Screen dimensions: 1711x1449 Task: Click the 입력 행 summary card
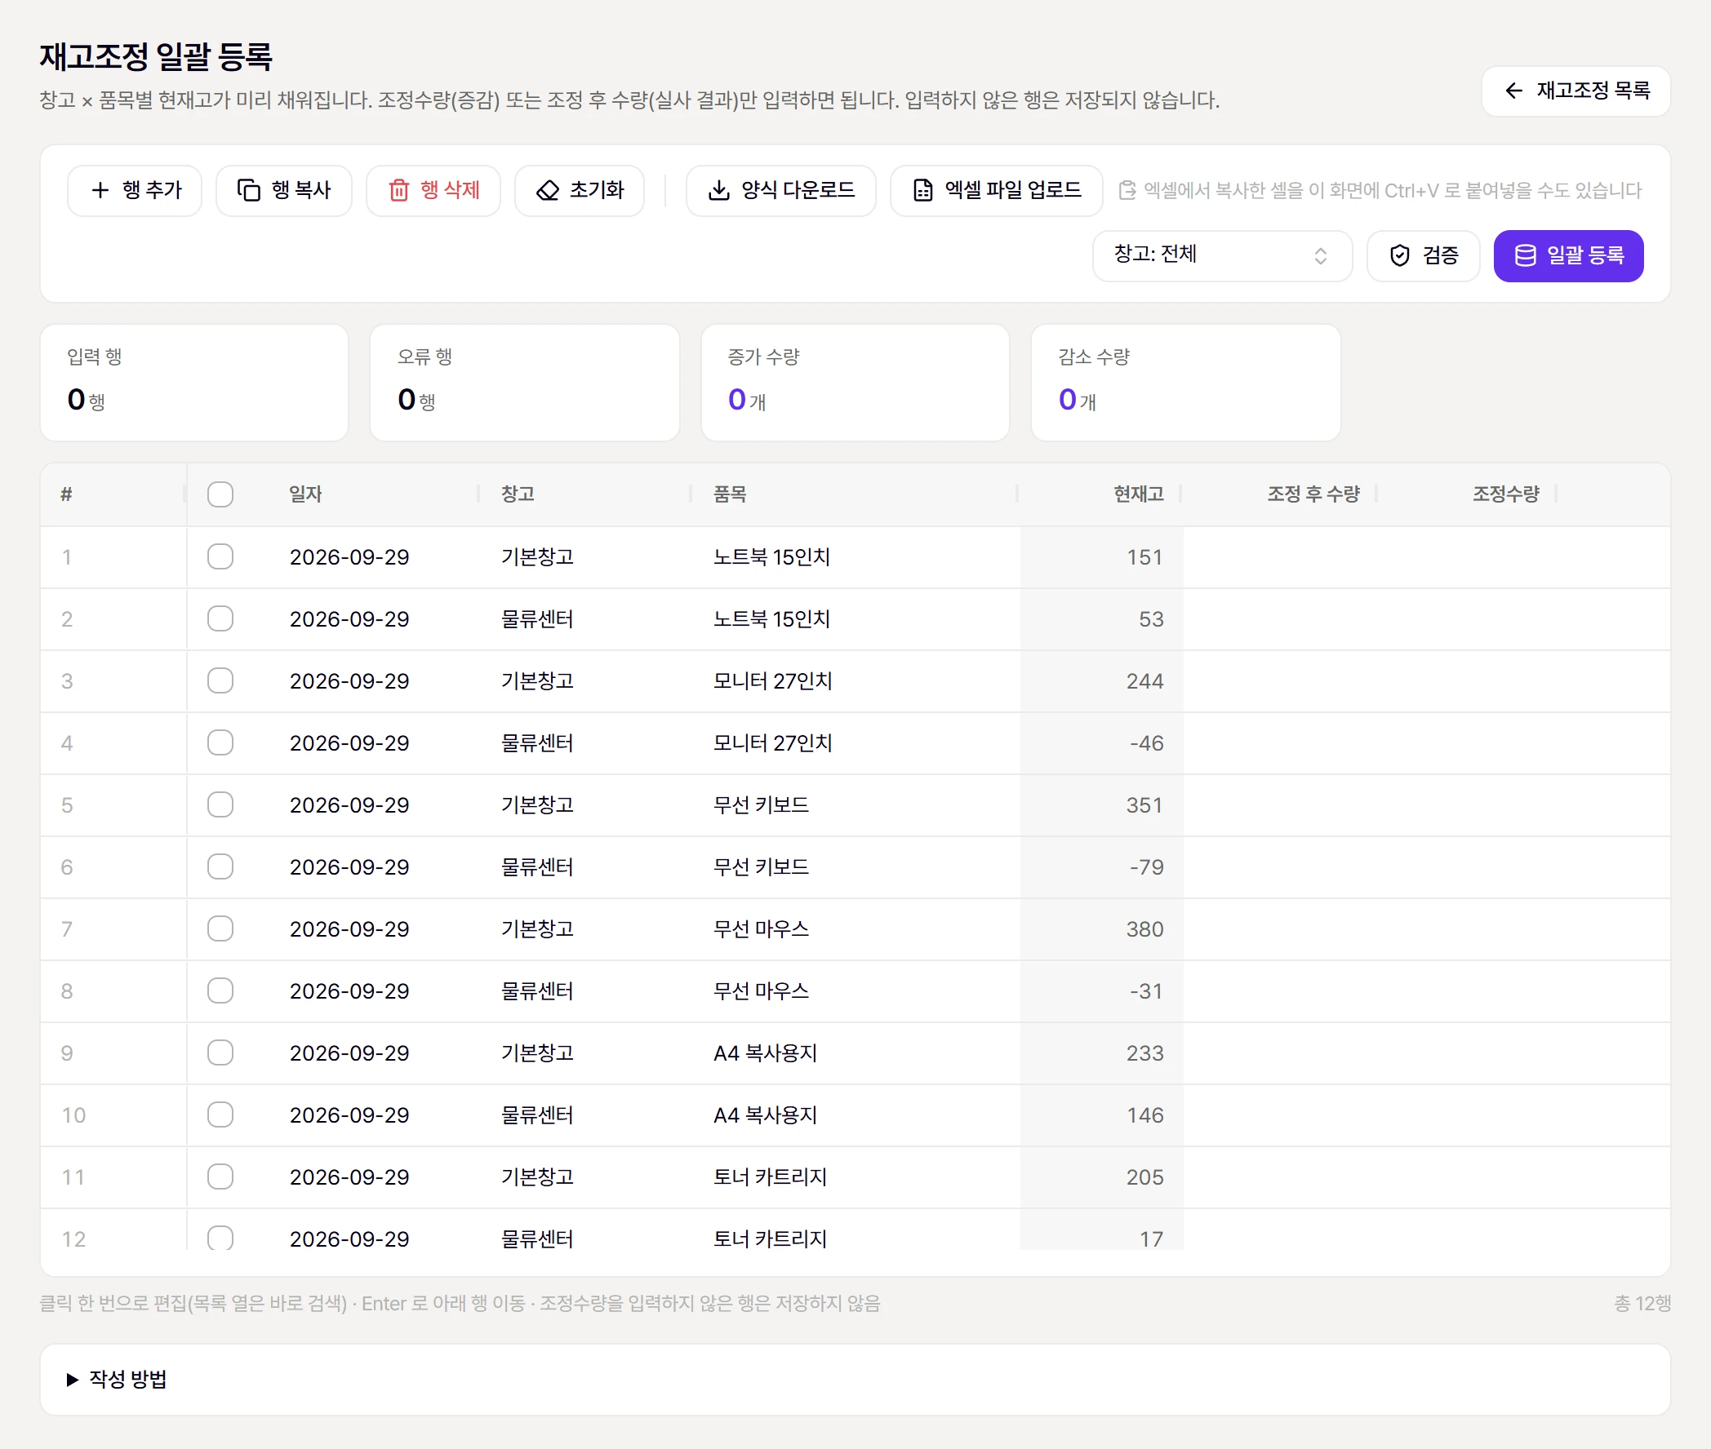(195, 383)
